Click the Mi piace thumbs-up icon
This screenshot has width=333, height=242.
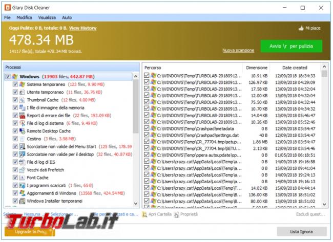(x=301, y=28)
